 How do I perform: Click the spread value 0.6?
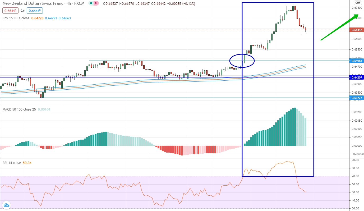pyautogui.click(x=22, y=11)
